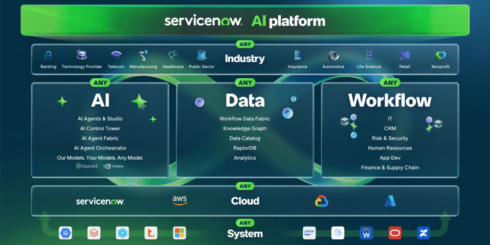Click the Public Sector building icon
Screen dimensions: 490x245
[x=202, y=55]
